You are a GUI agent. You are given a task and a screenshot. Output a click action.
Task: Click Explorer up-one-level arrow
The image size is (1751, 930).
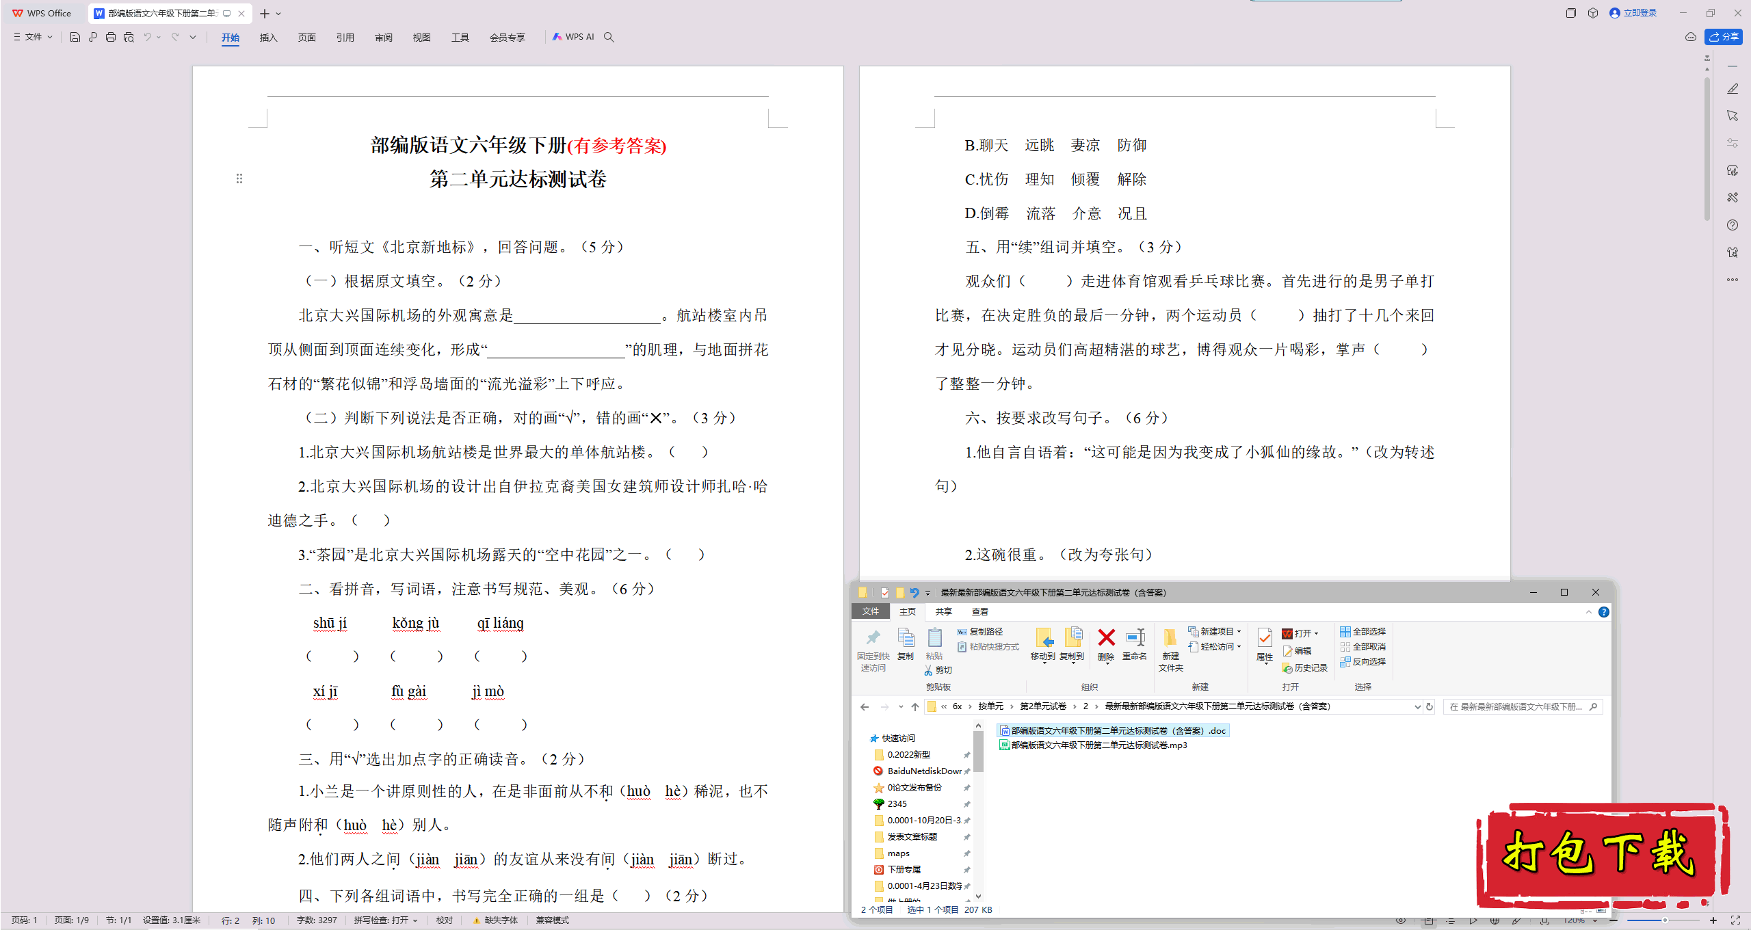915,706
